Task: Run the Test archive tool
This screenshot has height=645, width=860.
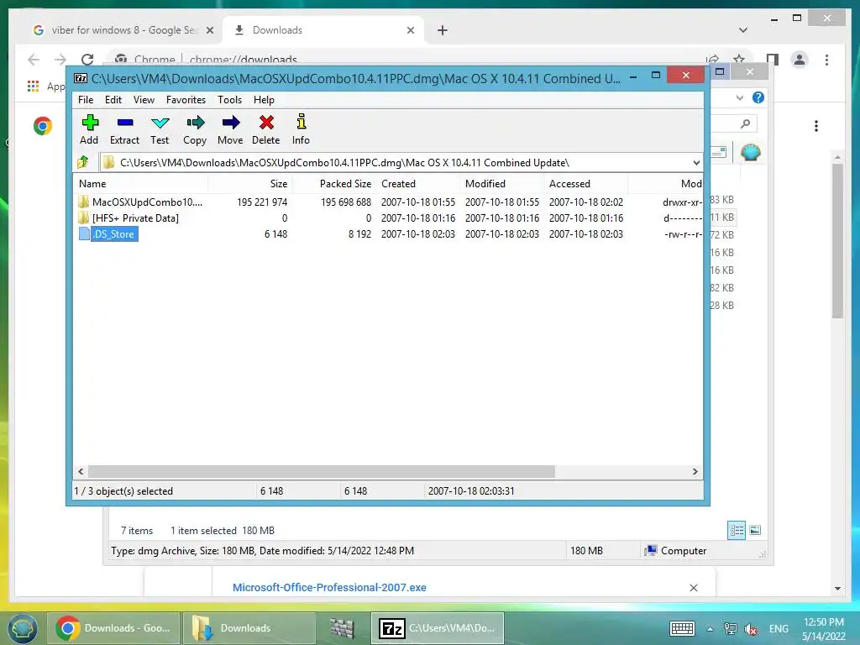Action: [x=160, y=129]
